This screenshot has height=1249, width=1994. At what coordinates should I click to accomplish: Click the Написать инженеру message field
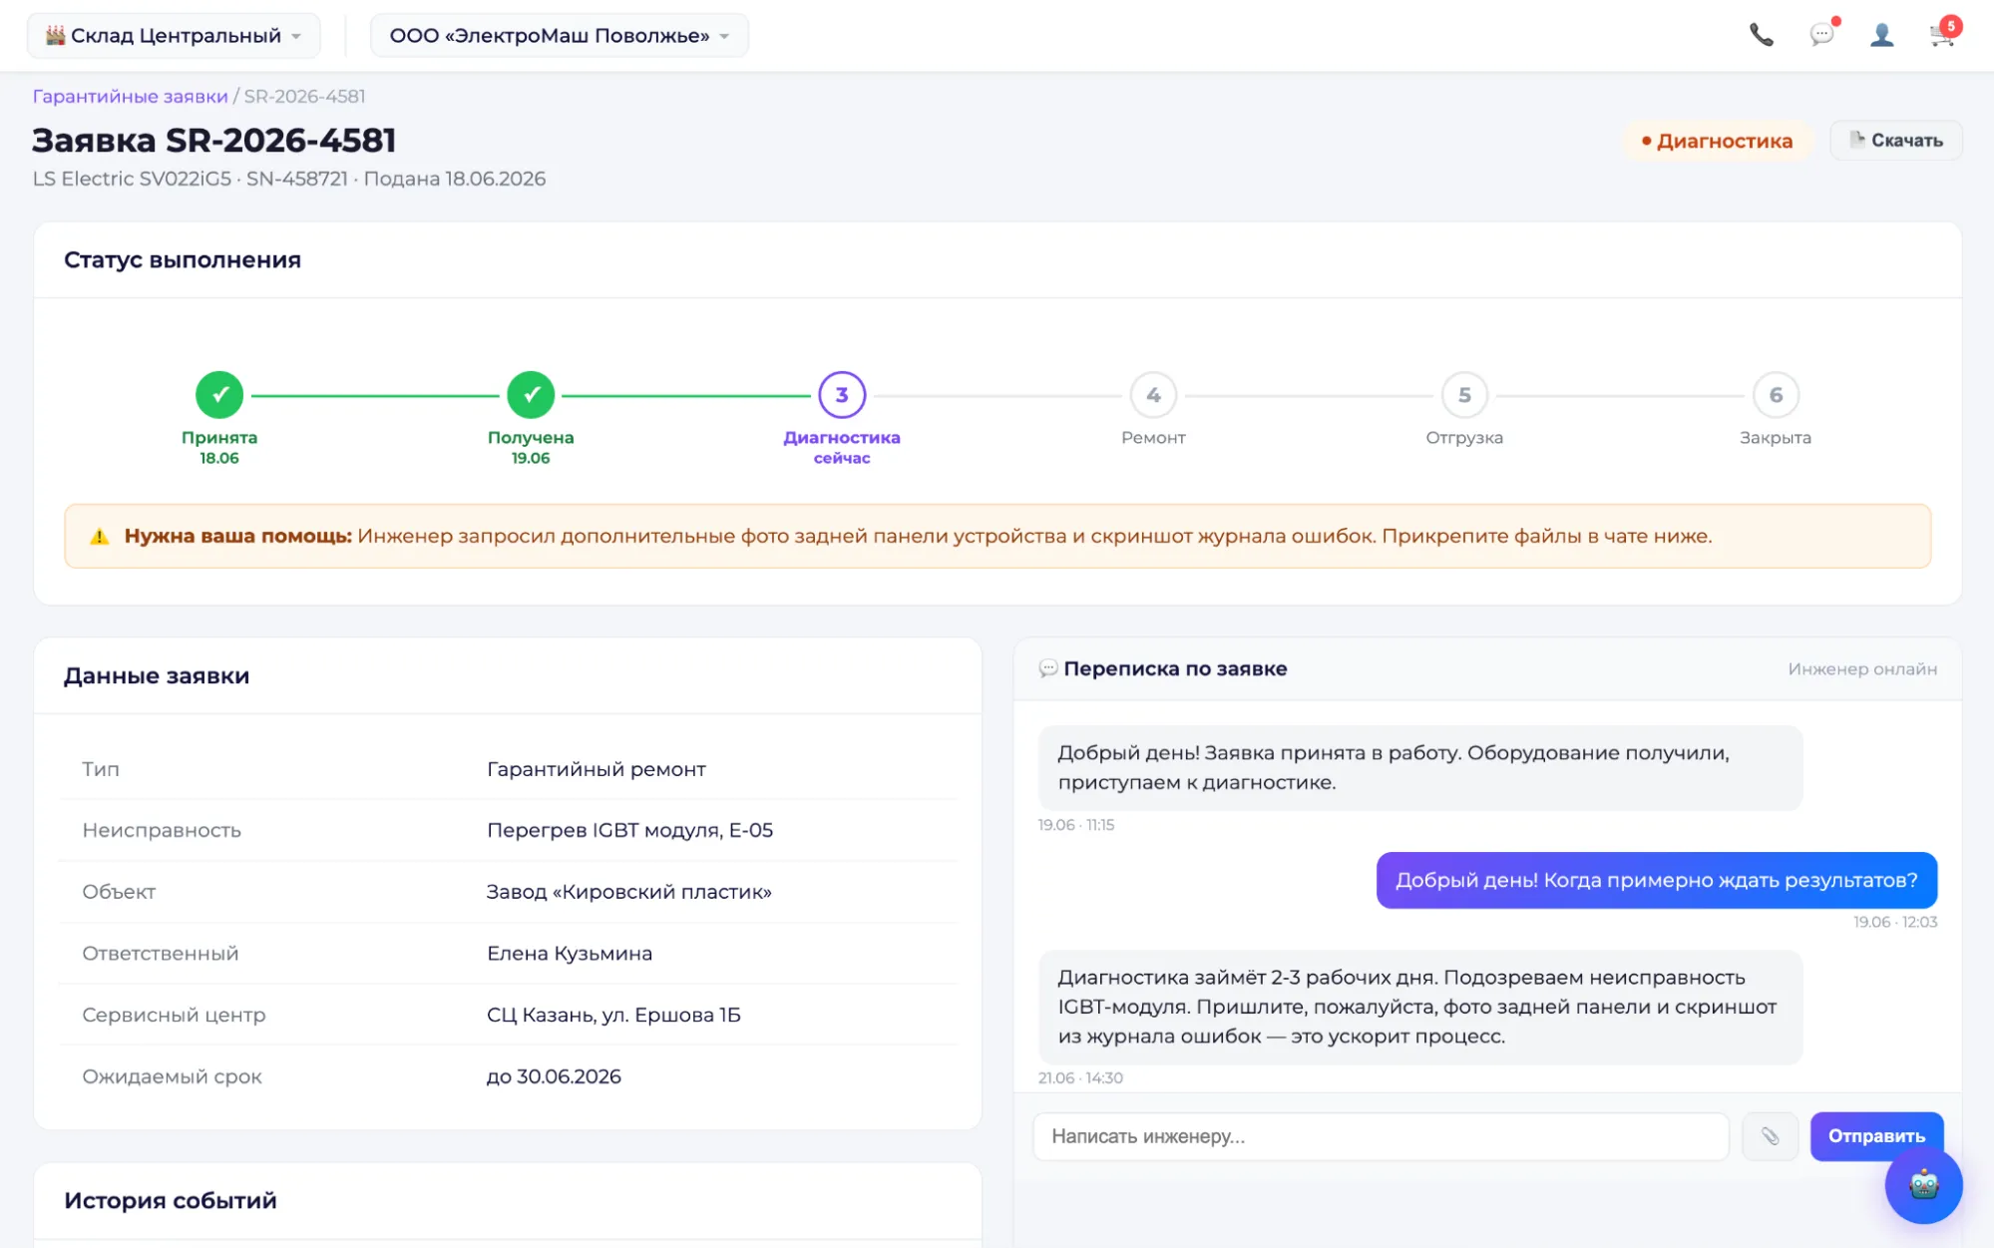[1381, 1136]
